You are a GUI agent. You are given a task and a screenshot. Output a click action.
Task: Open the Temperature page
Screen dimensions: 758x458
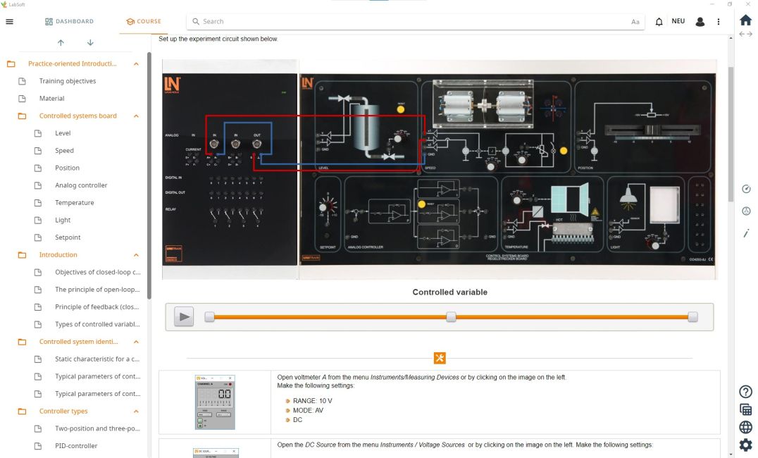75,203
